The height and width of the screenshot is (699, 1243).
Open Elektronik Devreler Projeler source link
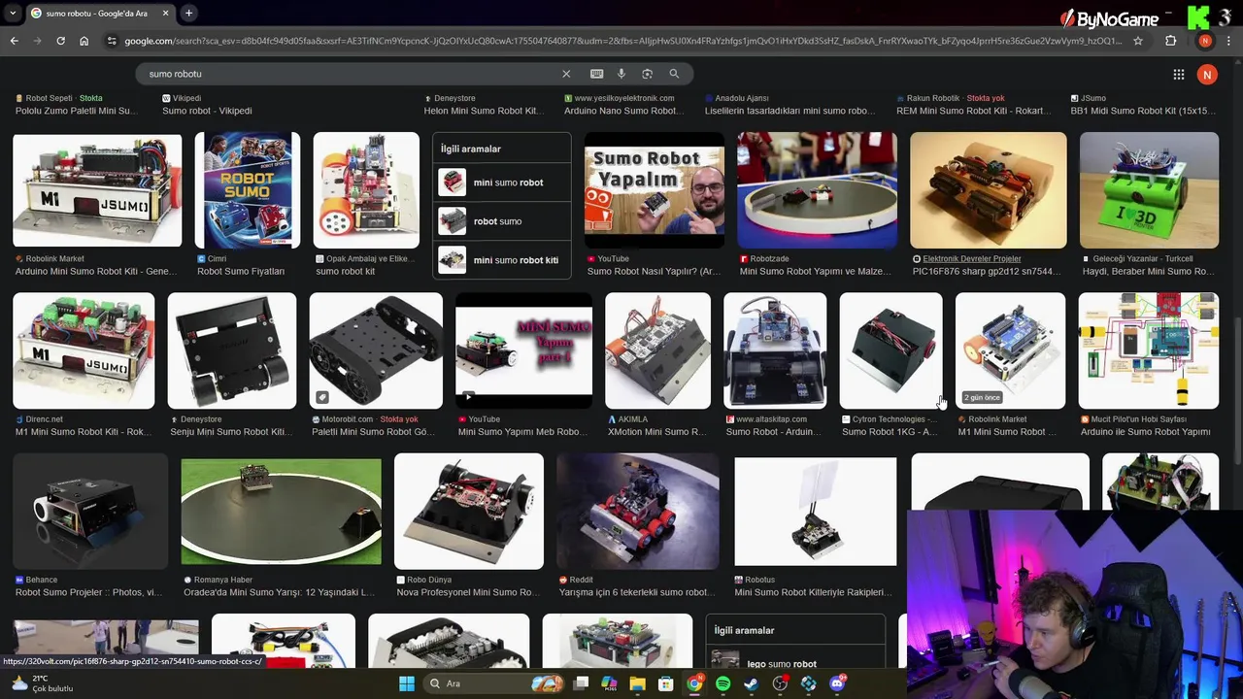coord(972,259)
